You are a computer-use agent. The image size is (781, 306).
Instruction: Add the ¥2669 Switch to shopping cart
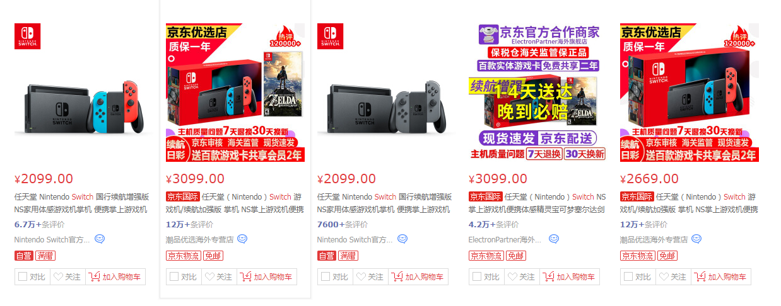721,277
